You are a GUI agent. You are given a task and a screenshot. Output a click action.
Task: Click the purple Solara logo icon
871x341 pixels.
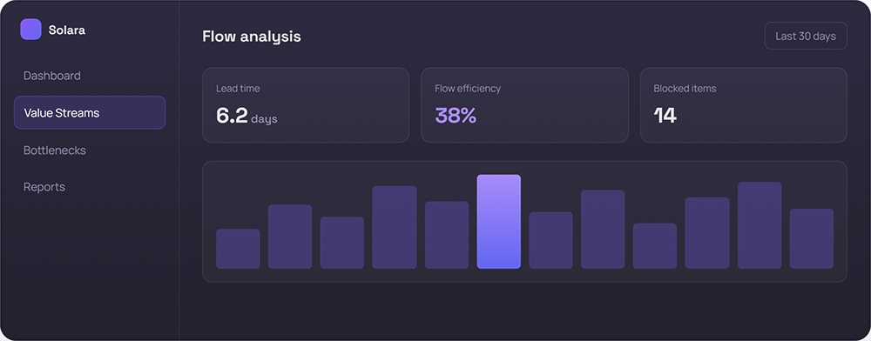coord(30,30)
